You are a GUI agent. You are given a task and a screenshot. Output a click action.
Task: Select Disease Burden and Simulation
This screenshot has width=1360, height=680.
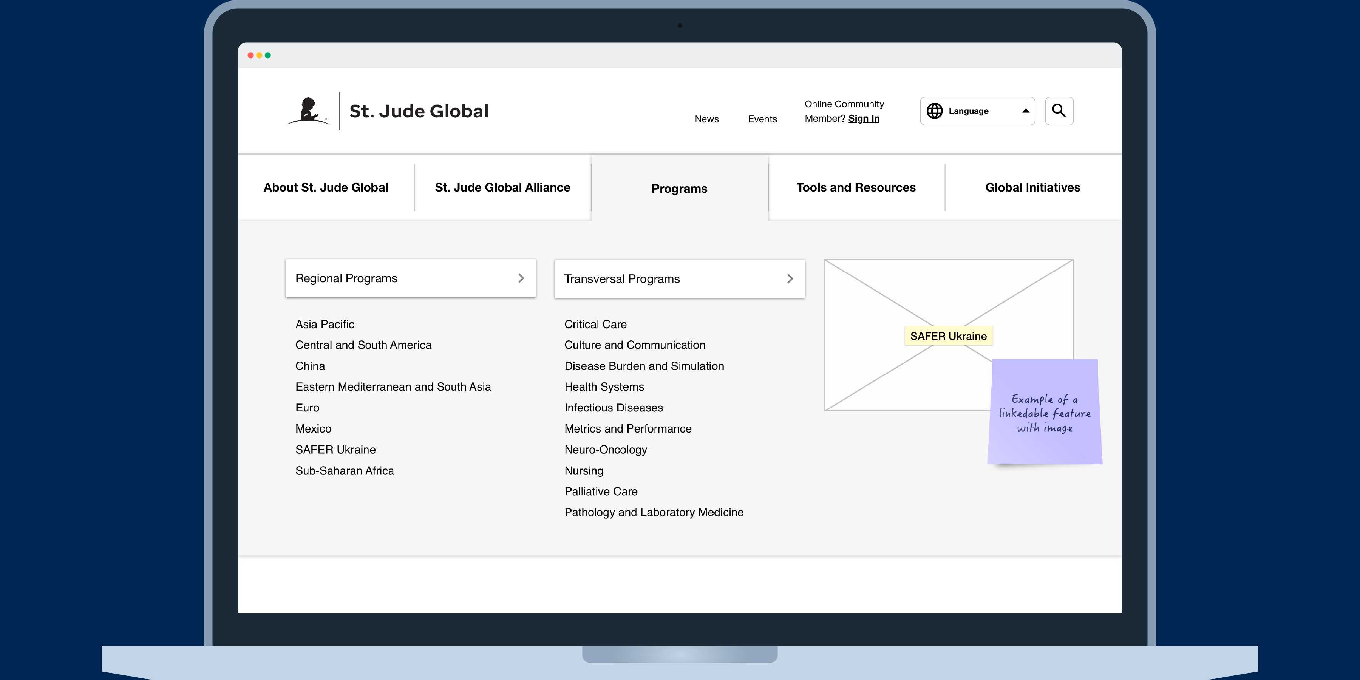point(644,366)
